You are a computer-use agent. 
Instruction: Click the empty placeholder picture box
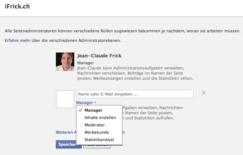(65, 99)
